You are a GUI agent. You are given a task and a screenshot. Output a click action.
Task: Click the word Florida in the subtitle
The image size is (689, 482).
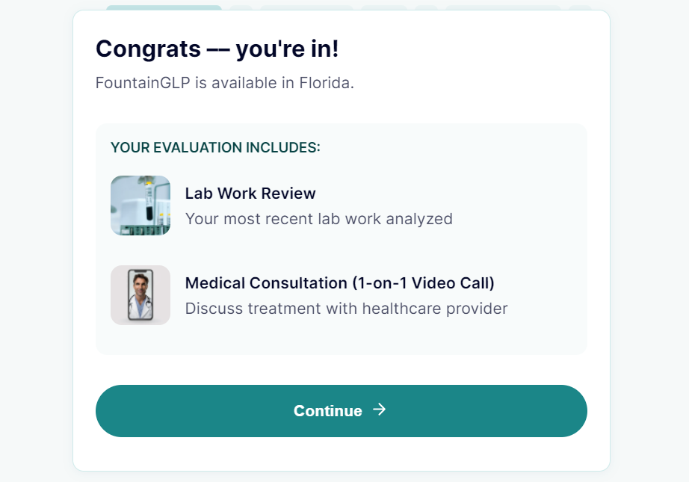pyautogui.click(x=327, y=82)
